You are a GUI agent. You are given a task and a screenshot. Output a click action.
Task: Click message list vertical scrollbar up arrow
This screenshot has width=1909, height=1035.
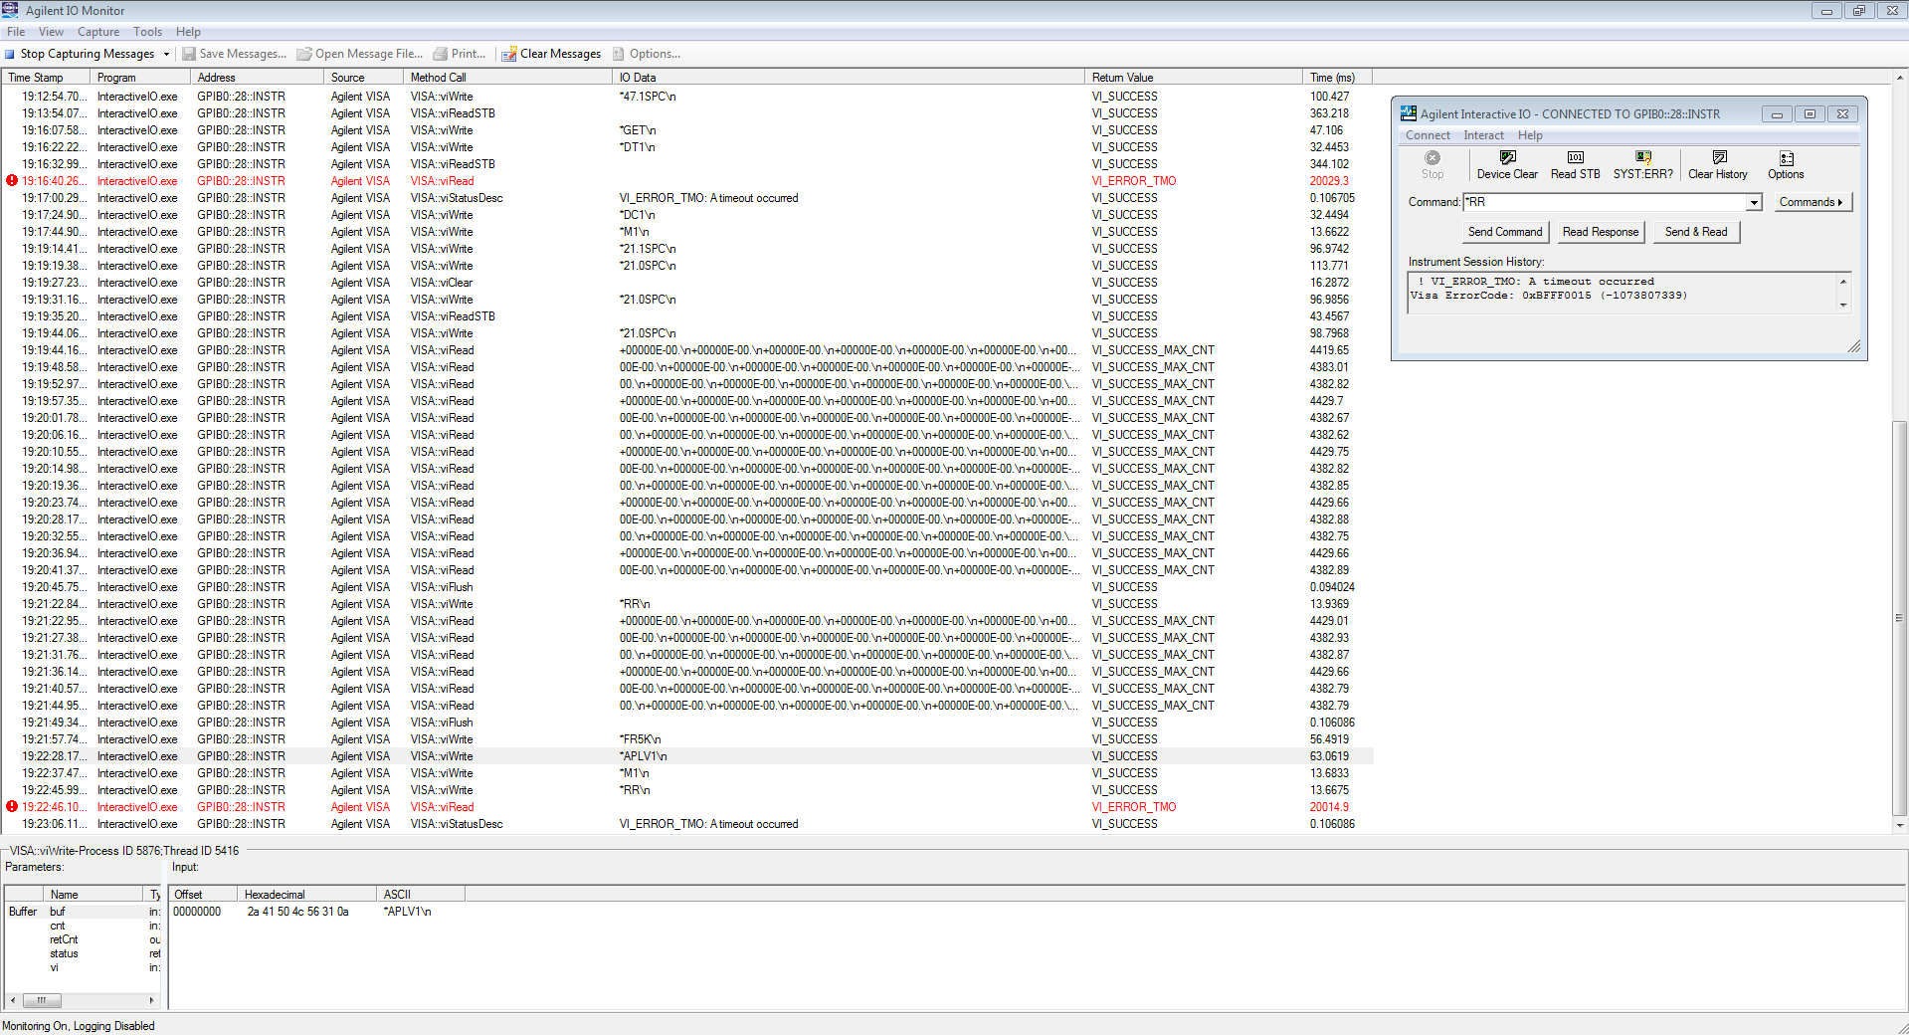pos(1900,77)
